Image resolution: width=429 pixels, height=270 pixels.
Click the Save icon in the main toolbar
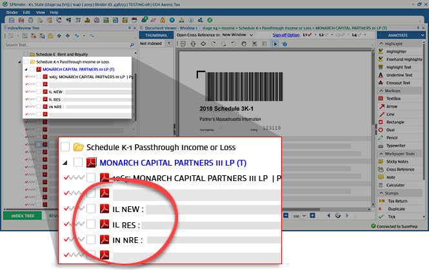tap(12, 20)
